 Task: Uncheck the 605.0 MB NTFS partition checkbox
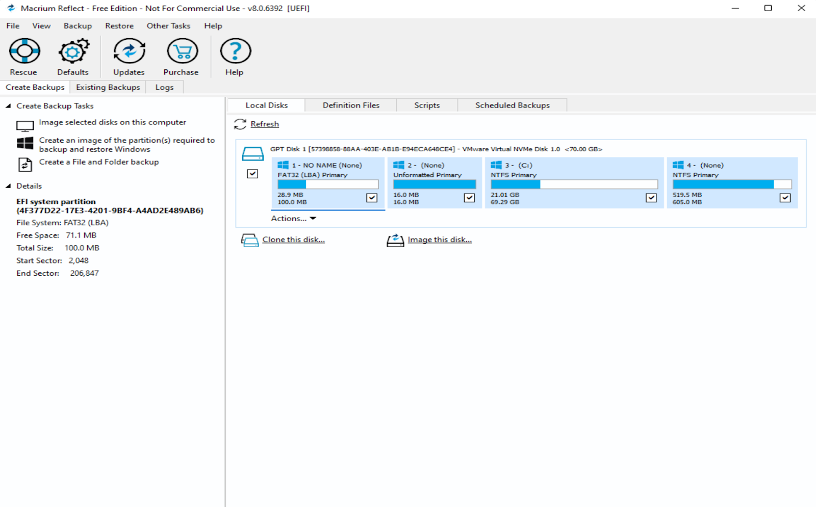point(785,198)
